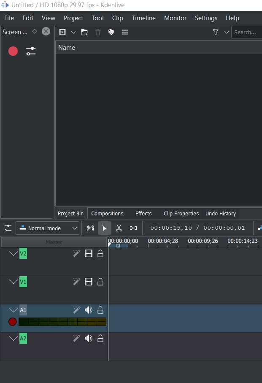The height and width of the screenshot is (383, 262).
Task: Select the Spacer tool
Action: pyautogui.click(x=133, y=228)
